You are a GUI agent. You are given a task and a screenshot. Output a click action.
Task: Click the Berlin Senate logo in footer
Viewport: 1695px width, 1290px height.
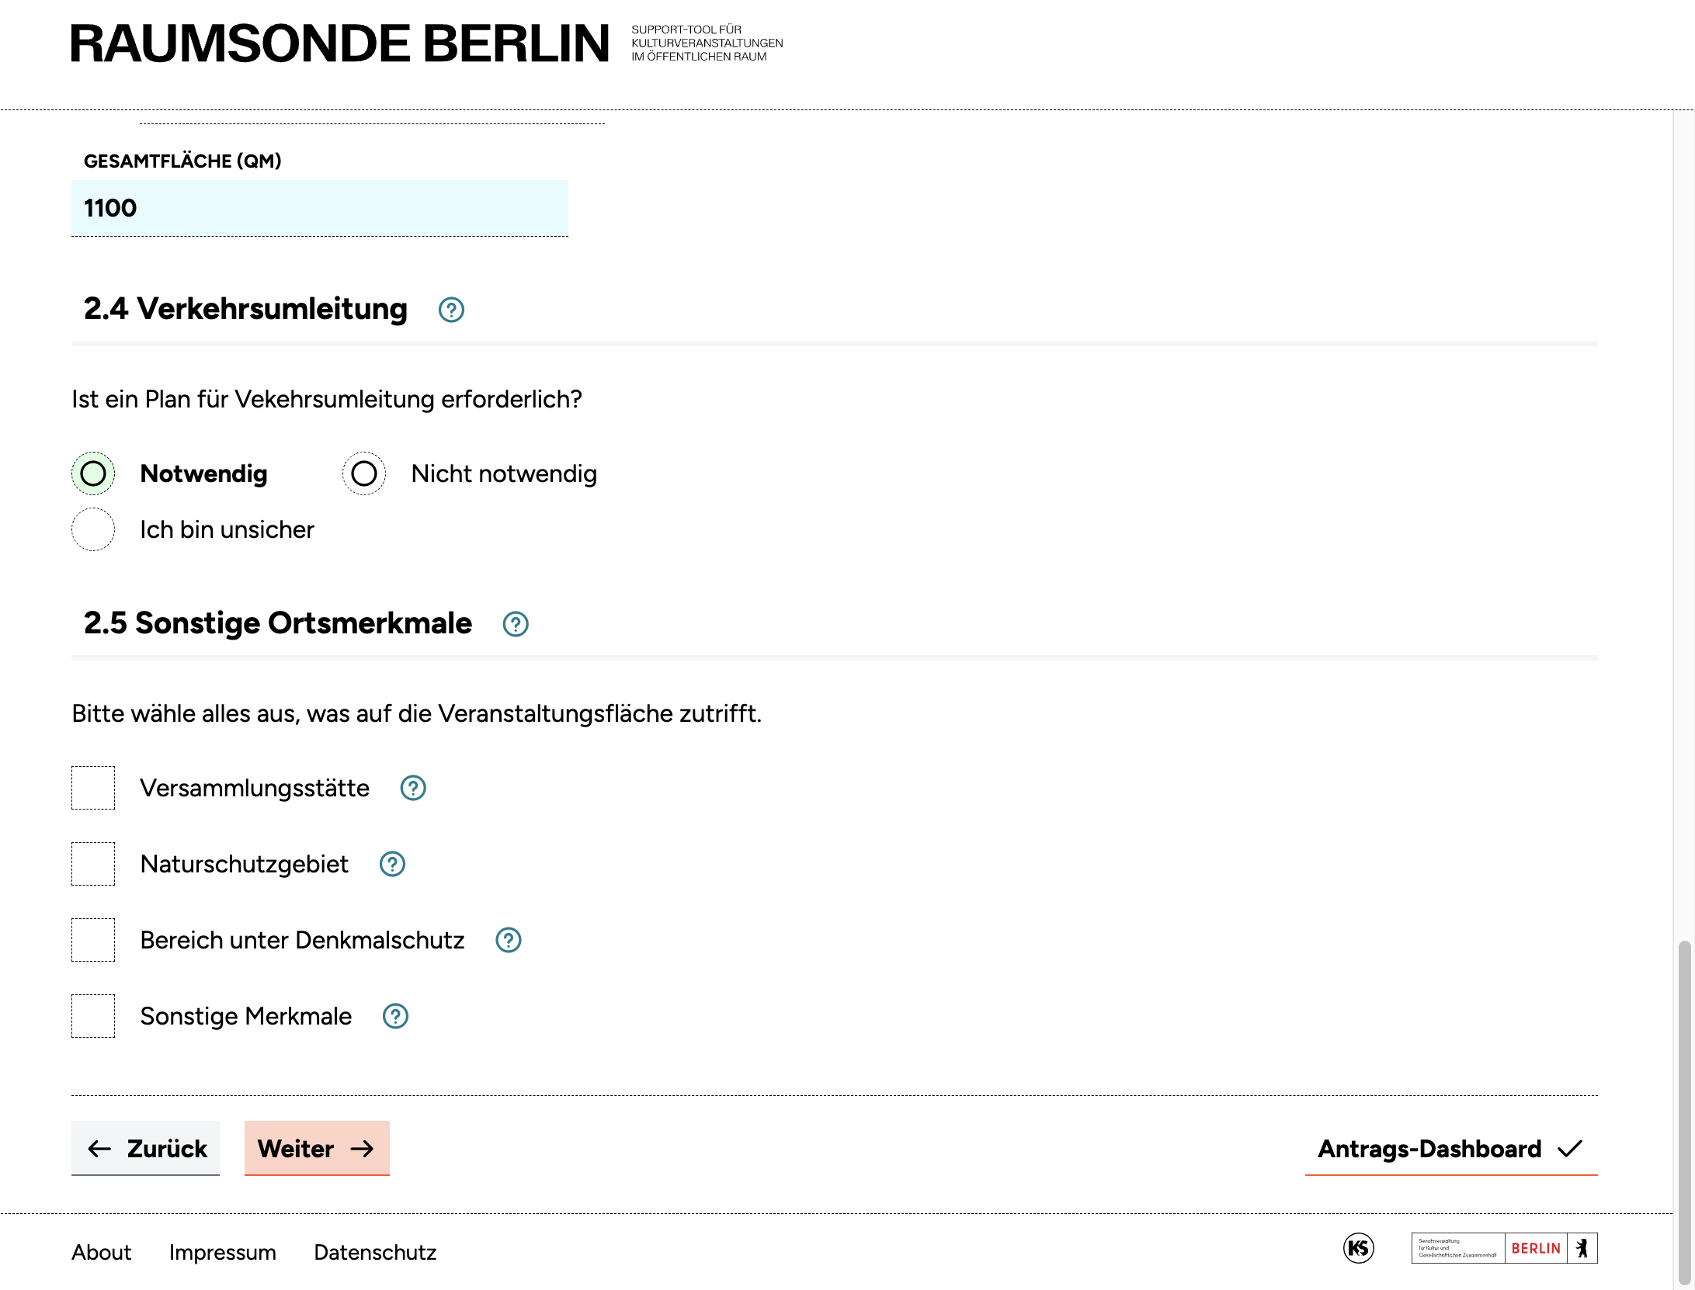coord(1503,1248)
